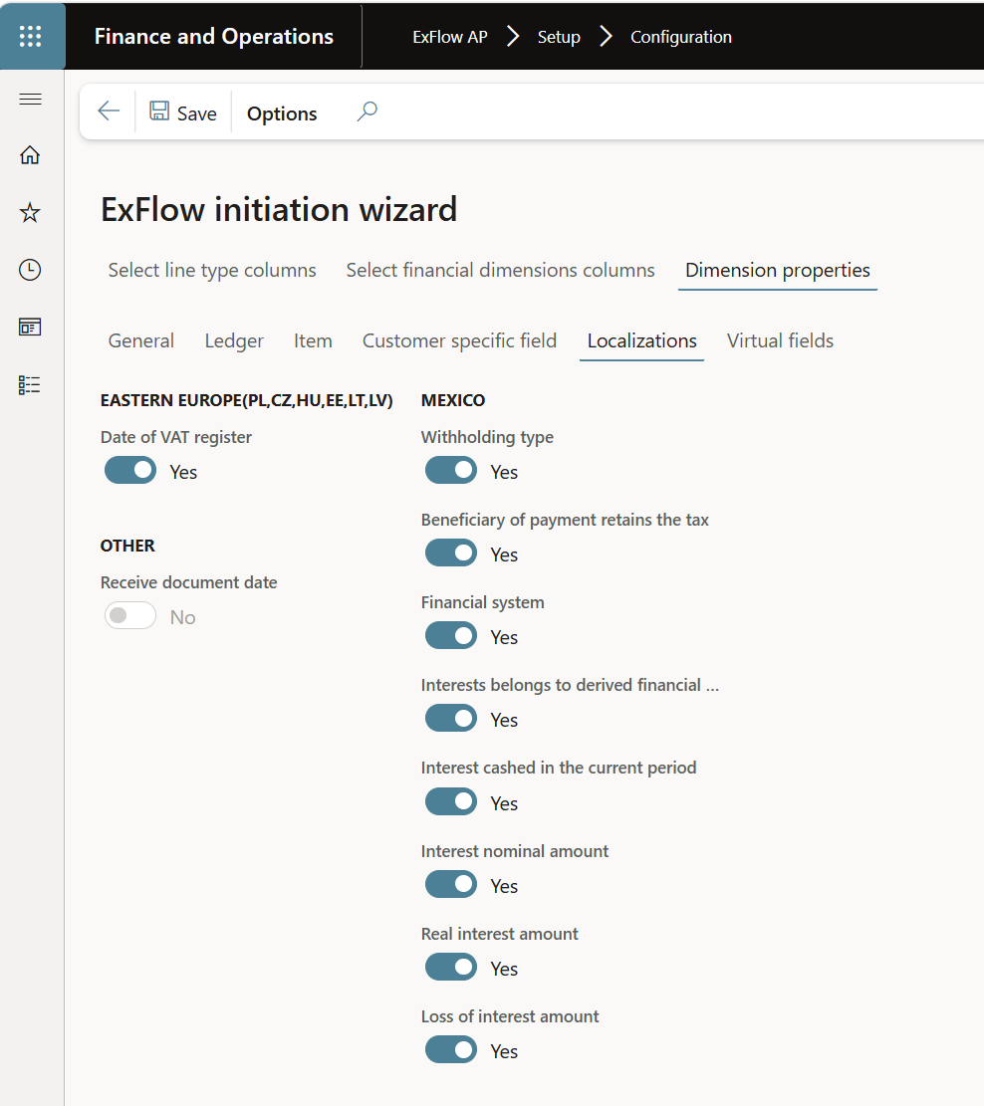The height and width of the screenshot is (1106, 984).
Task: Switch to Select financial dimensions columns tab
Action: (x=501, y=270)
